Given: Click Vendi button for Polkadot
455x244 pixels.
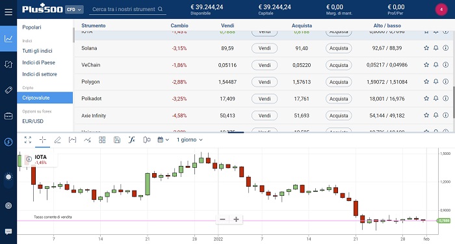Looking at the screenshot, I should coord(265,99).
